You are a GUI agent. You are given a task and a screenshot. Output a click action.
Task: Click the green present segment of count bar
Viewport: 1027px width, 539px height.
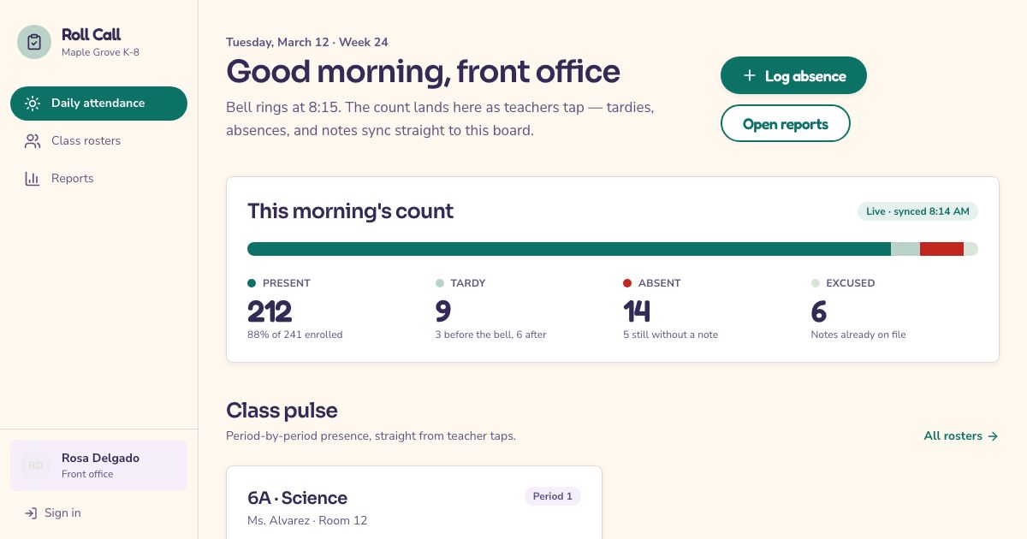tap(569, 249)
